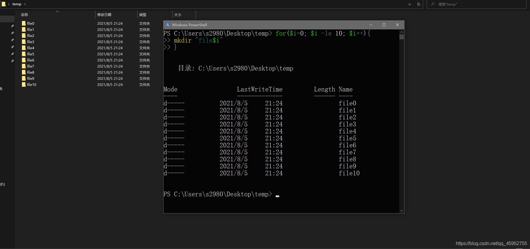The image size is (530, 249).
Task: Select the file3 folder icon in Explorer
Action: [24, 42]
